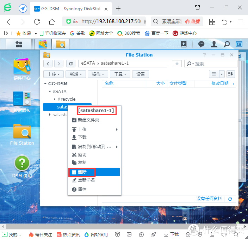Open the DSM main menu grid icon
Viewport: 248px width, 239px height.
coord(19,44)
